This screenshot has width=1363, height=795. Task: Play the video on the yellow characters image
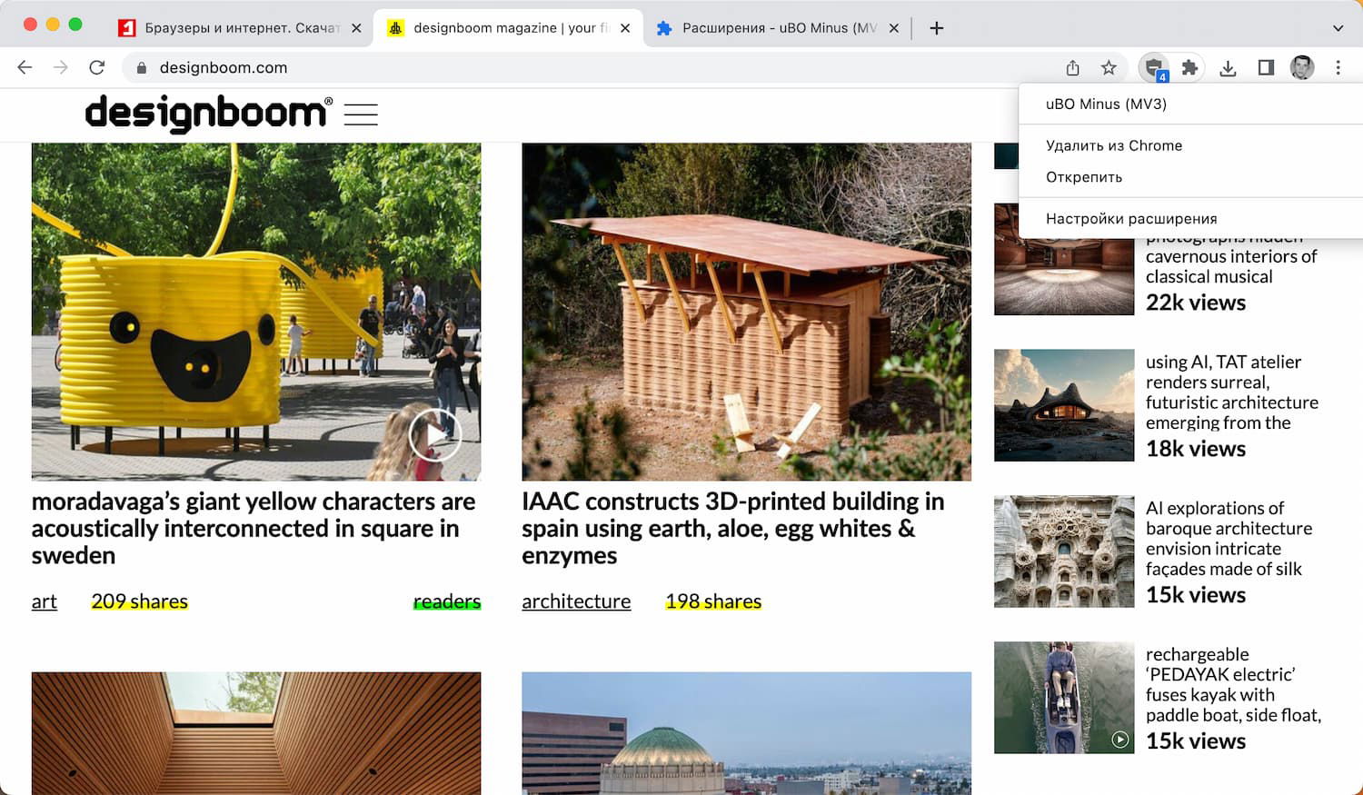[x=434, y=436]
